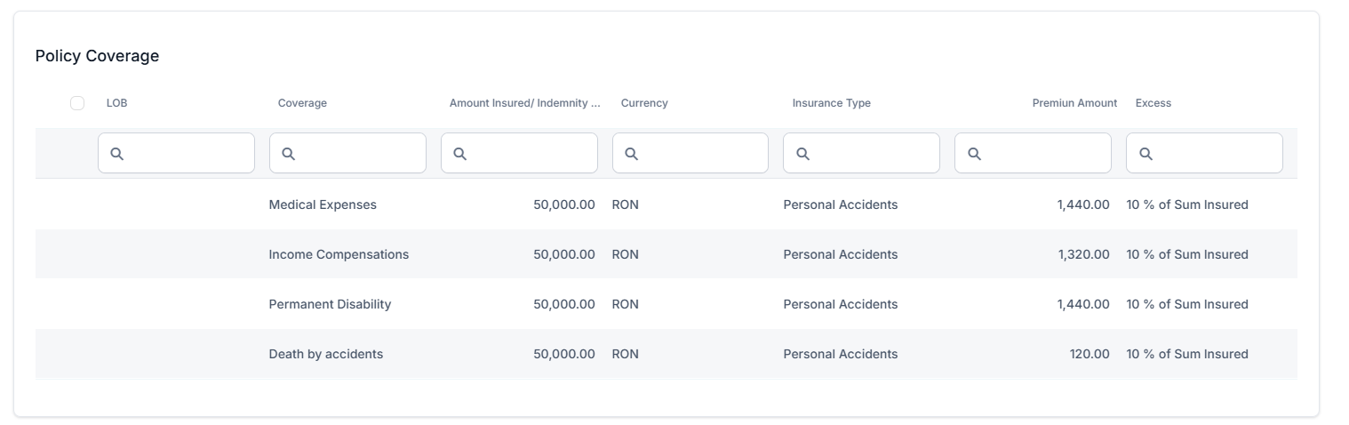The width and height of the screenshot is (1349, 425).
Task: Click search icon in Premiun Amount filter
Action: 974,154
